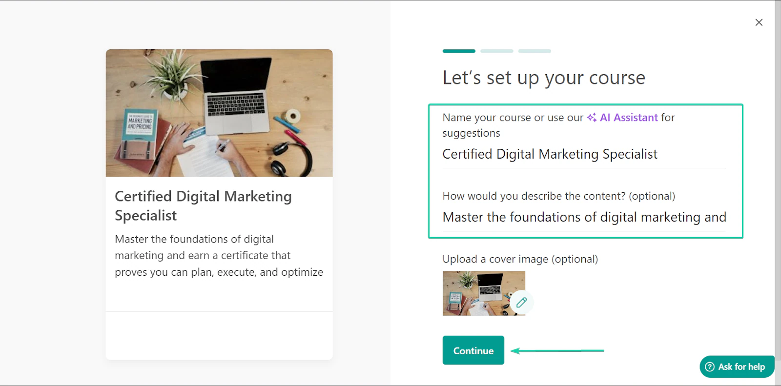The image size is (781, 386).
Task: Click the Continue button
Action: 473,350
